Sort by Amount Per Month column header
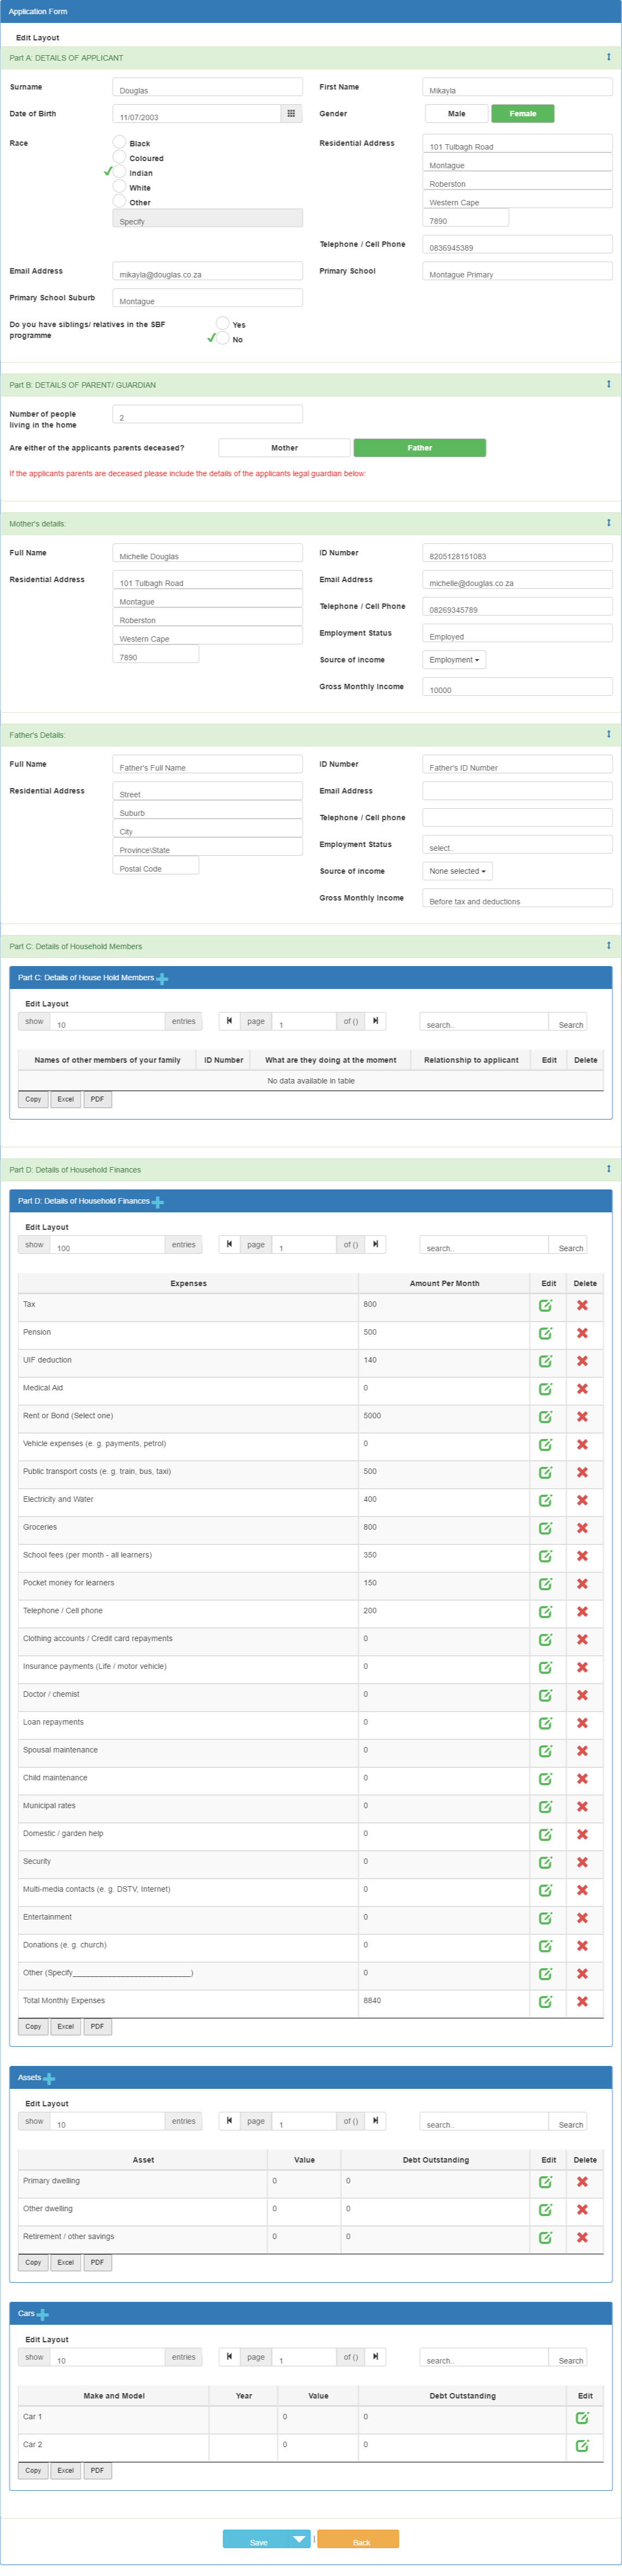The height and width of the screenshot is (2576, 622). point(444,1283)
